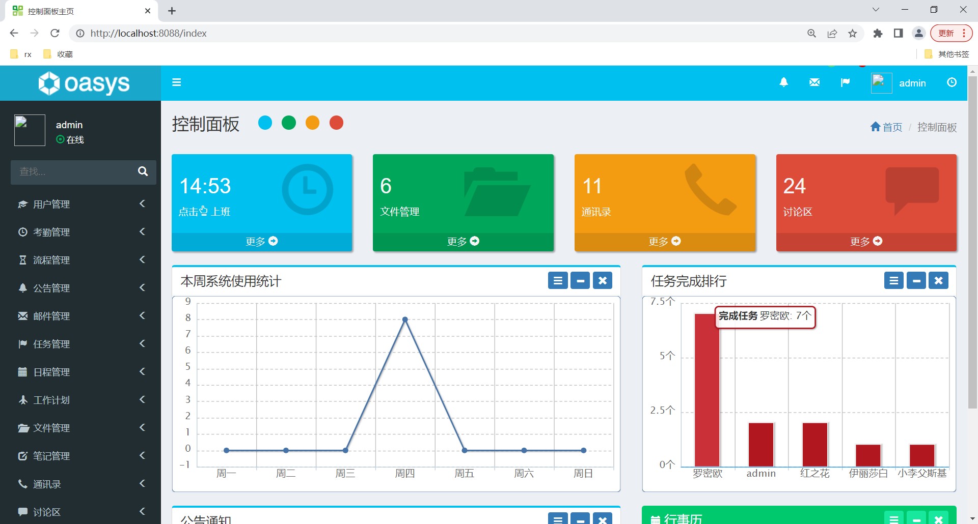Reload the page with browser refresh

55,33
